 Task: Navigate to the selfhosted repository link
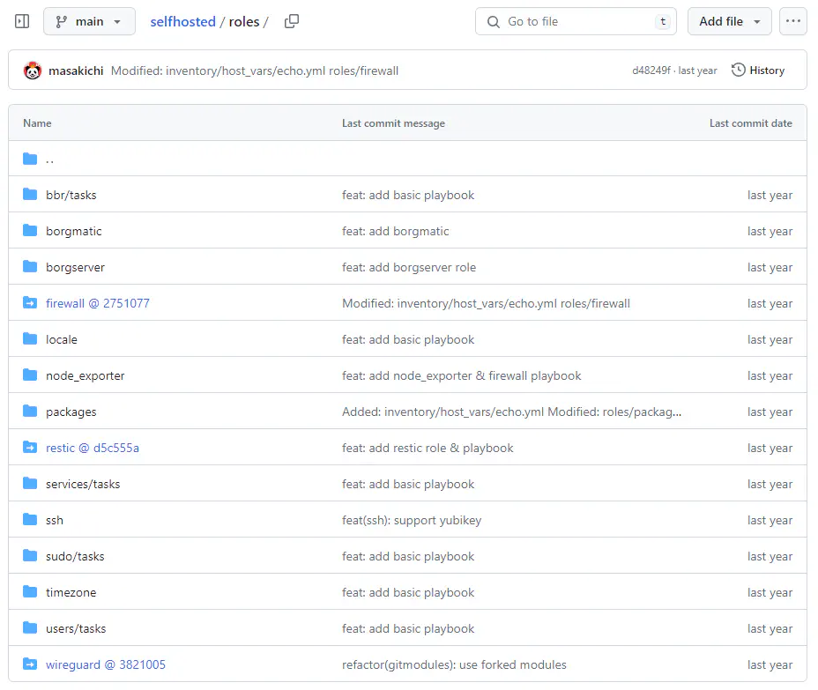182,21
